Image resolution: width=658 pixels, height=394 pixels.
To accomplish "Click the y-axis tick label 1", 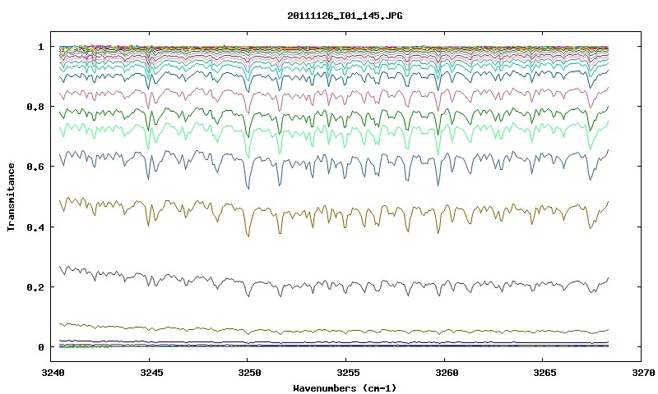I will click(41, 47).
